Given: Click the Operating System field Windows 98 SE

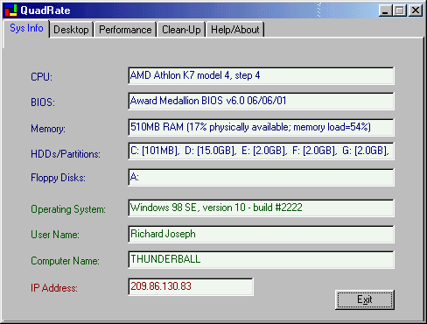Looking at the screenshot, I should point(261,208).
